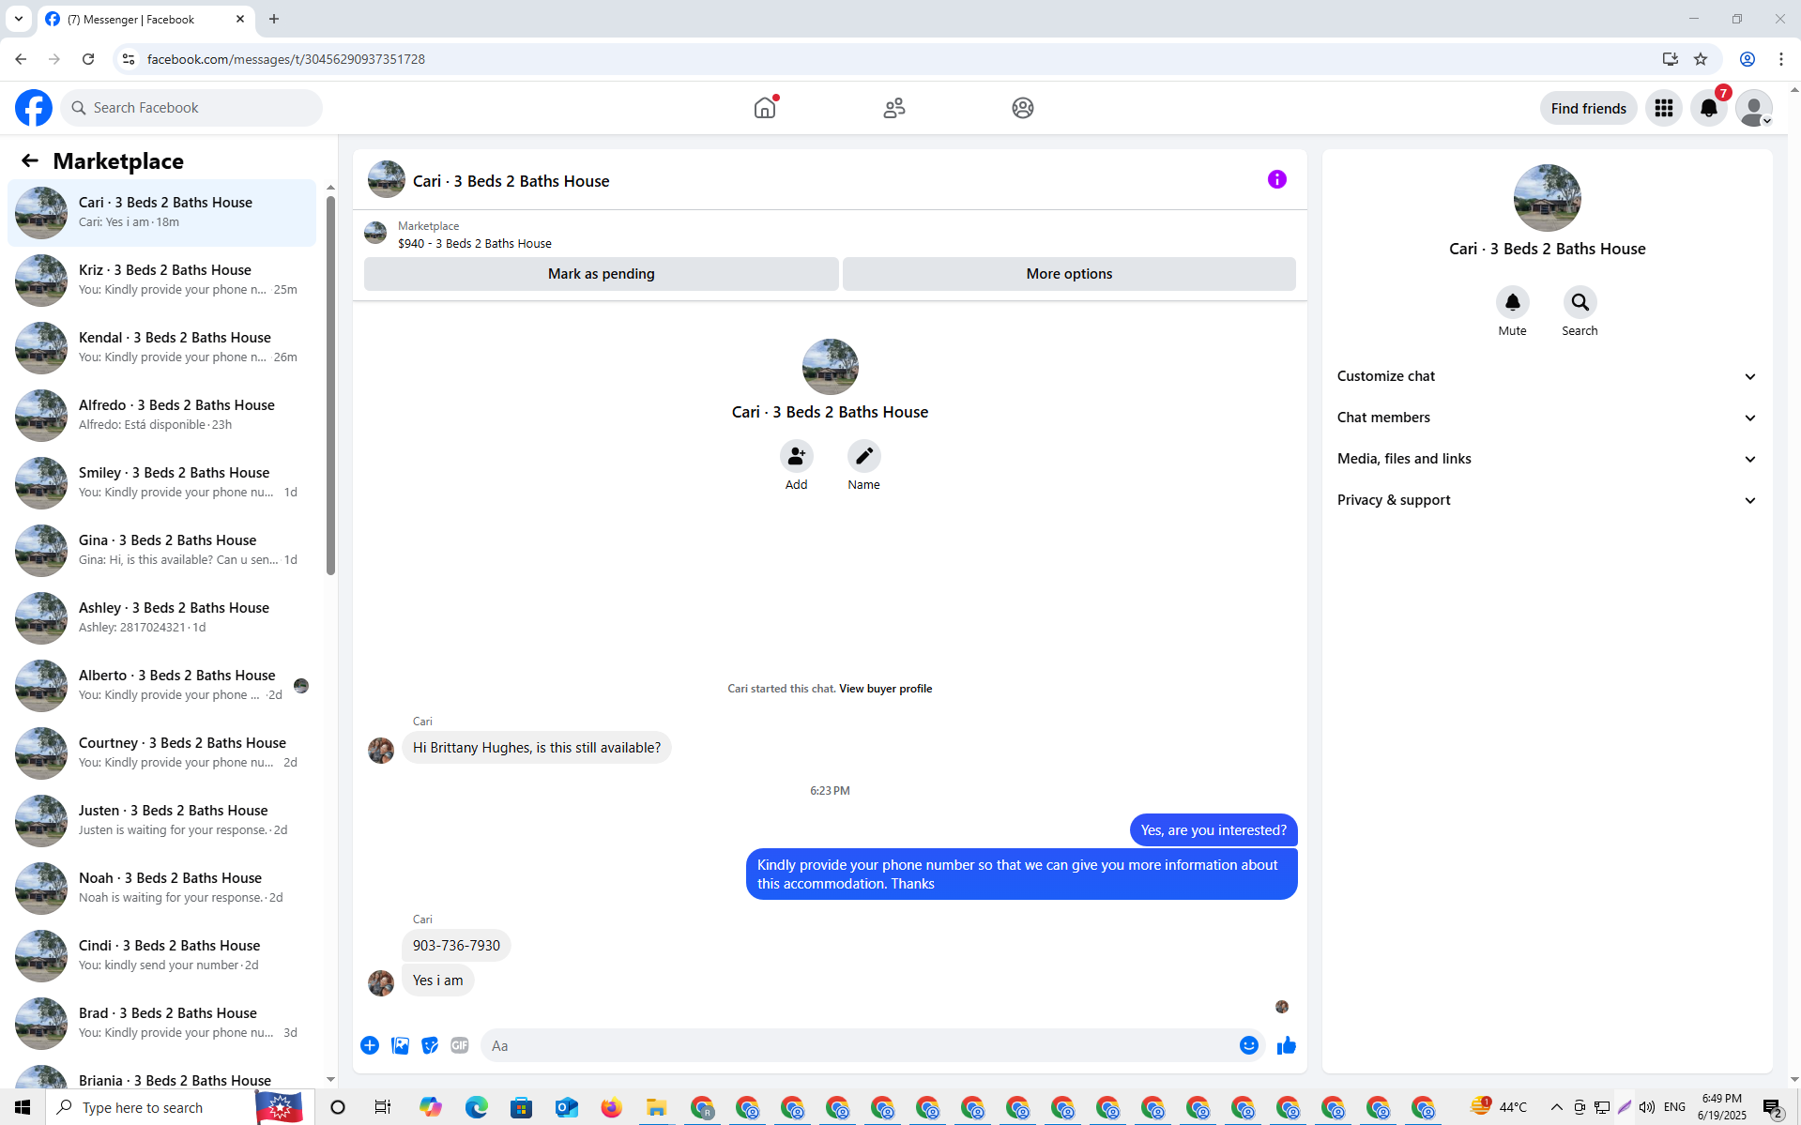Open the Gina conversation
The width and height of the screenshot is (1801, 1125).
click(161, 550)
